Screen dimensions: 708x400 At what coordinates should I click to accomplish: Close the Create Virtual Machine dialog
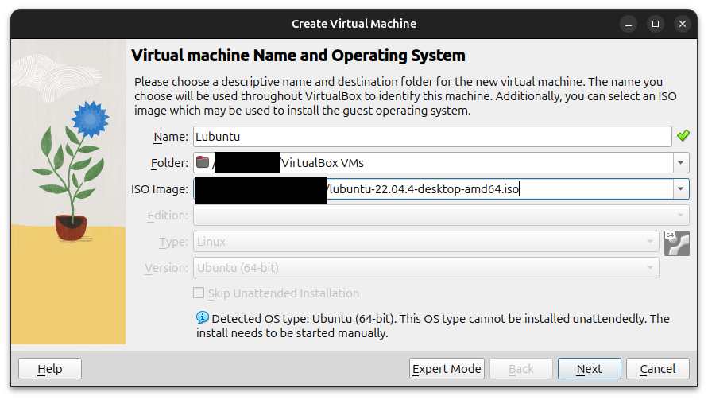point(683,24)
